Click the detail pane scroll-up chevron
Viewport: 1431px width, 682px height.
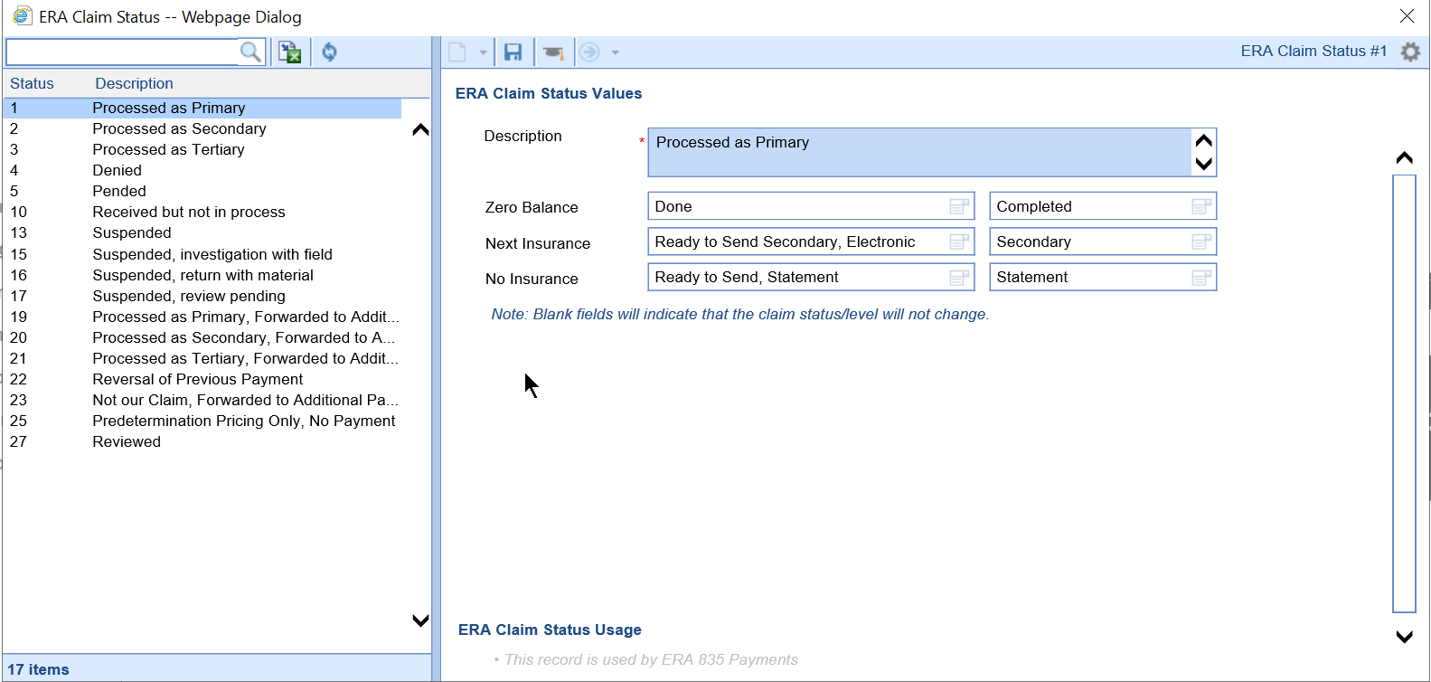point(1404,158)
